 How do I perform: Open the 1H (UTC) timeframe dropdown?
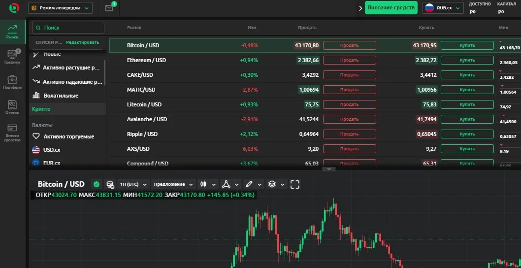(x=133, y=184)
